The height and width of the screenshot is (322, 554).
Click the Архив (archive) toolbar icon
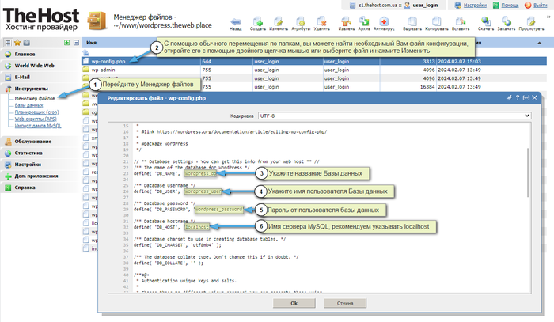click(364, 24)
